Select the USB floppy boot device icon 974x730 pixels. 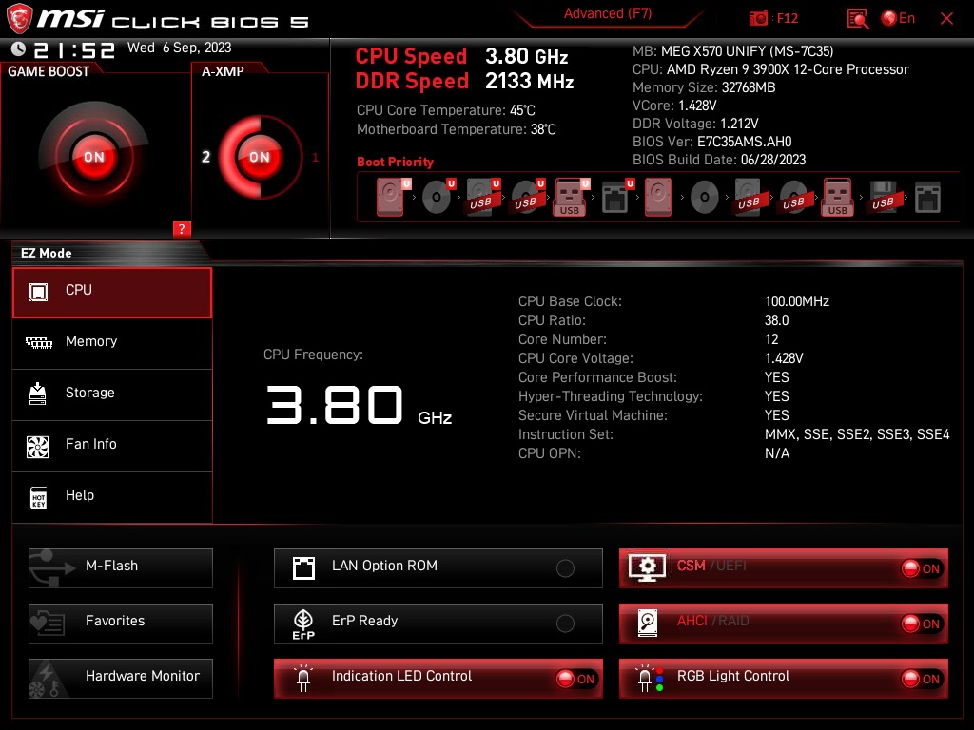[x=885, y=198]
